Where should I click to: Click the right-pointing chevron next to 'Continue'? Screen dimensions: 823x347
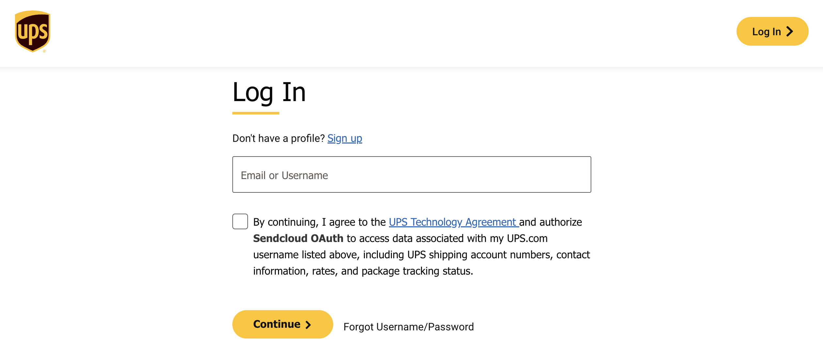308,324
